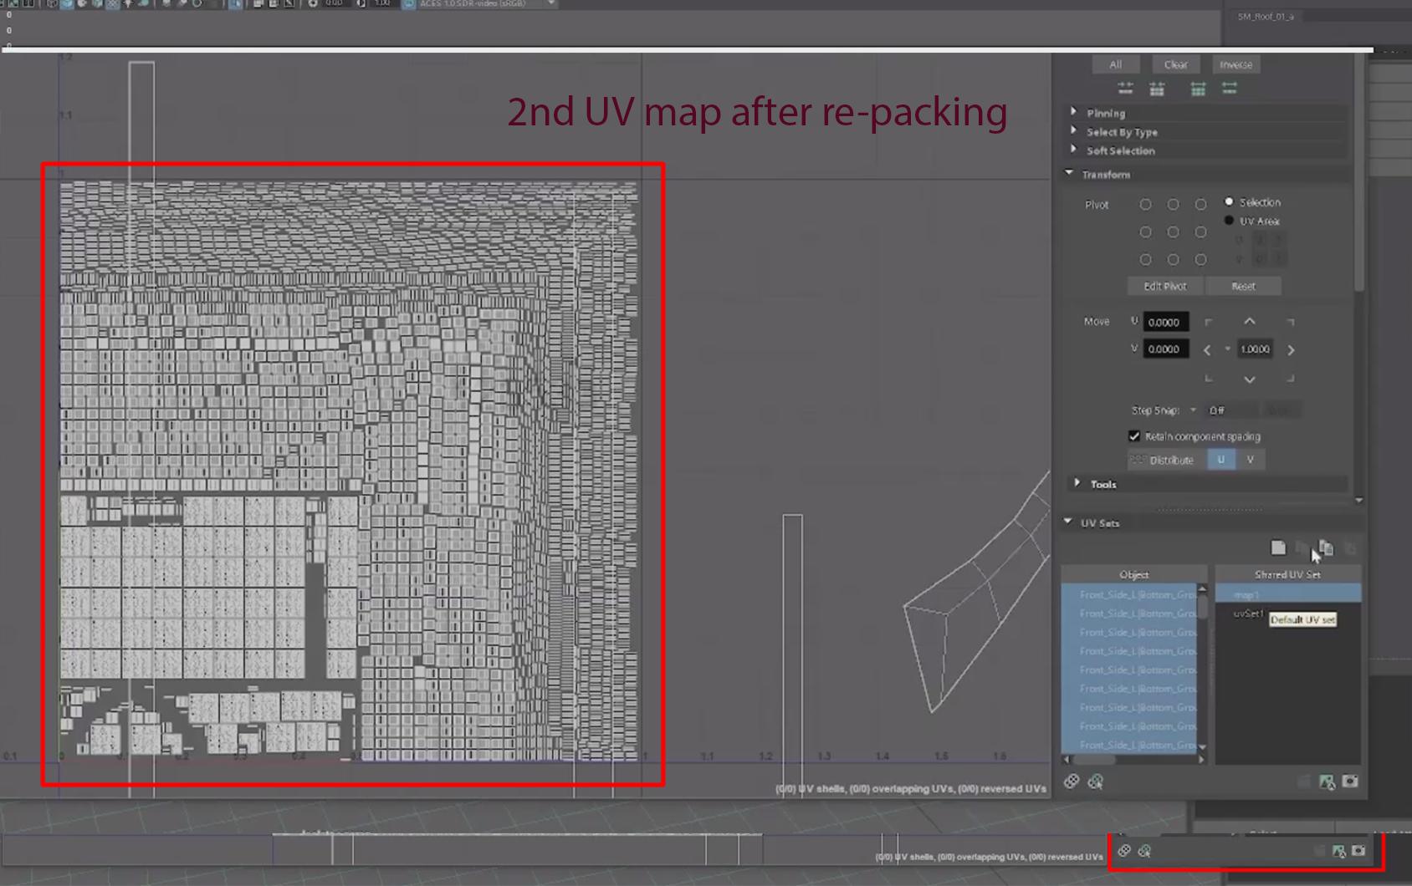Toggle the Distribute V direction button
The height and width of the screenshot is (886, 1412).
pos(1251,460)
